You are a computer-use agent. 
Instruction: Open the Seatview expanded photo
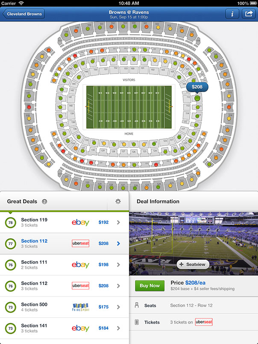(x=192, y=265)
